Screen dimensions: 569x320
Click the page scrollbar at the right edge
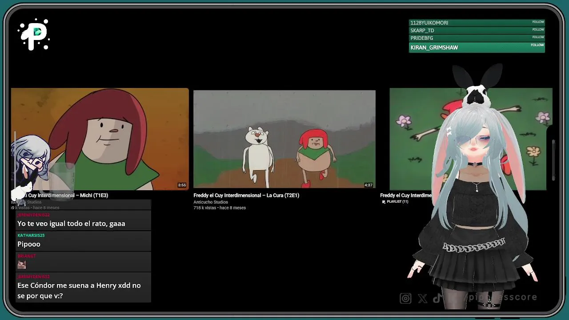(553, 160)
